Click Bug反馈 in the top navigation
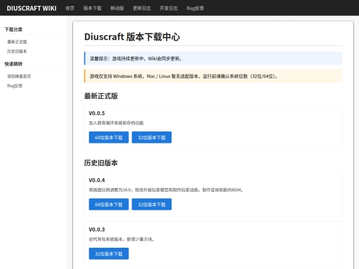Screen dimensions: 359x269 (195, 8)
